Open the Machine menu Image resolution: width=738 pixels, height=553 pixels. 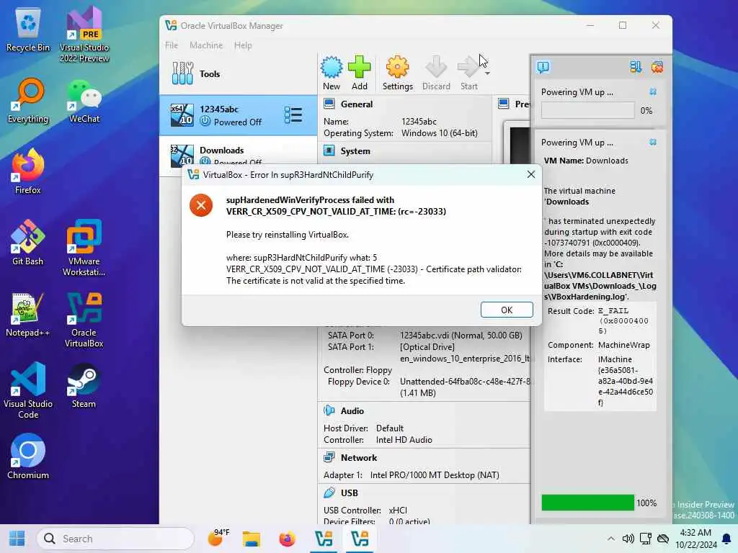pyautogui.click(x=206, y=45)
